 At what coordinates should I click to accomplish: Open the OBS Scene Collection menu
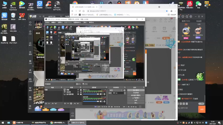pyautogui.click(x=77, y=22)
